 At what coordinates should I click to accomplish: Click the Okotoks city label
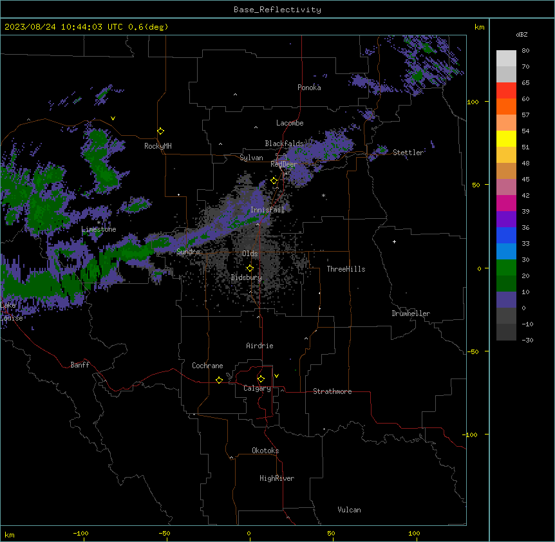point(265,451)
